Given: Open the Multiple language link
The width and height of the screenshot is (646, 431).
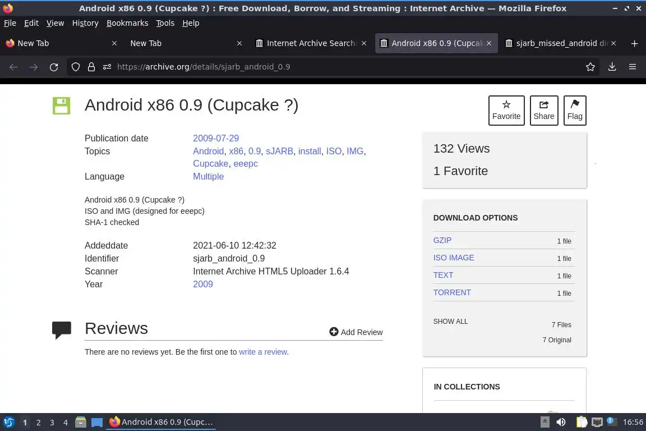Looking at the screenshot, I should [209, 176].
